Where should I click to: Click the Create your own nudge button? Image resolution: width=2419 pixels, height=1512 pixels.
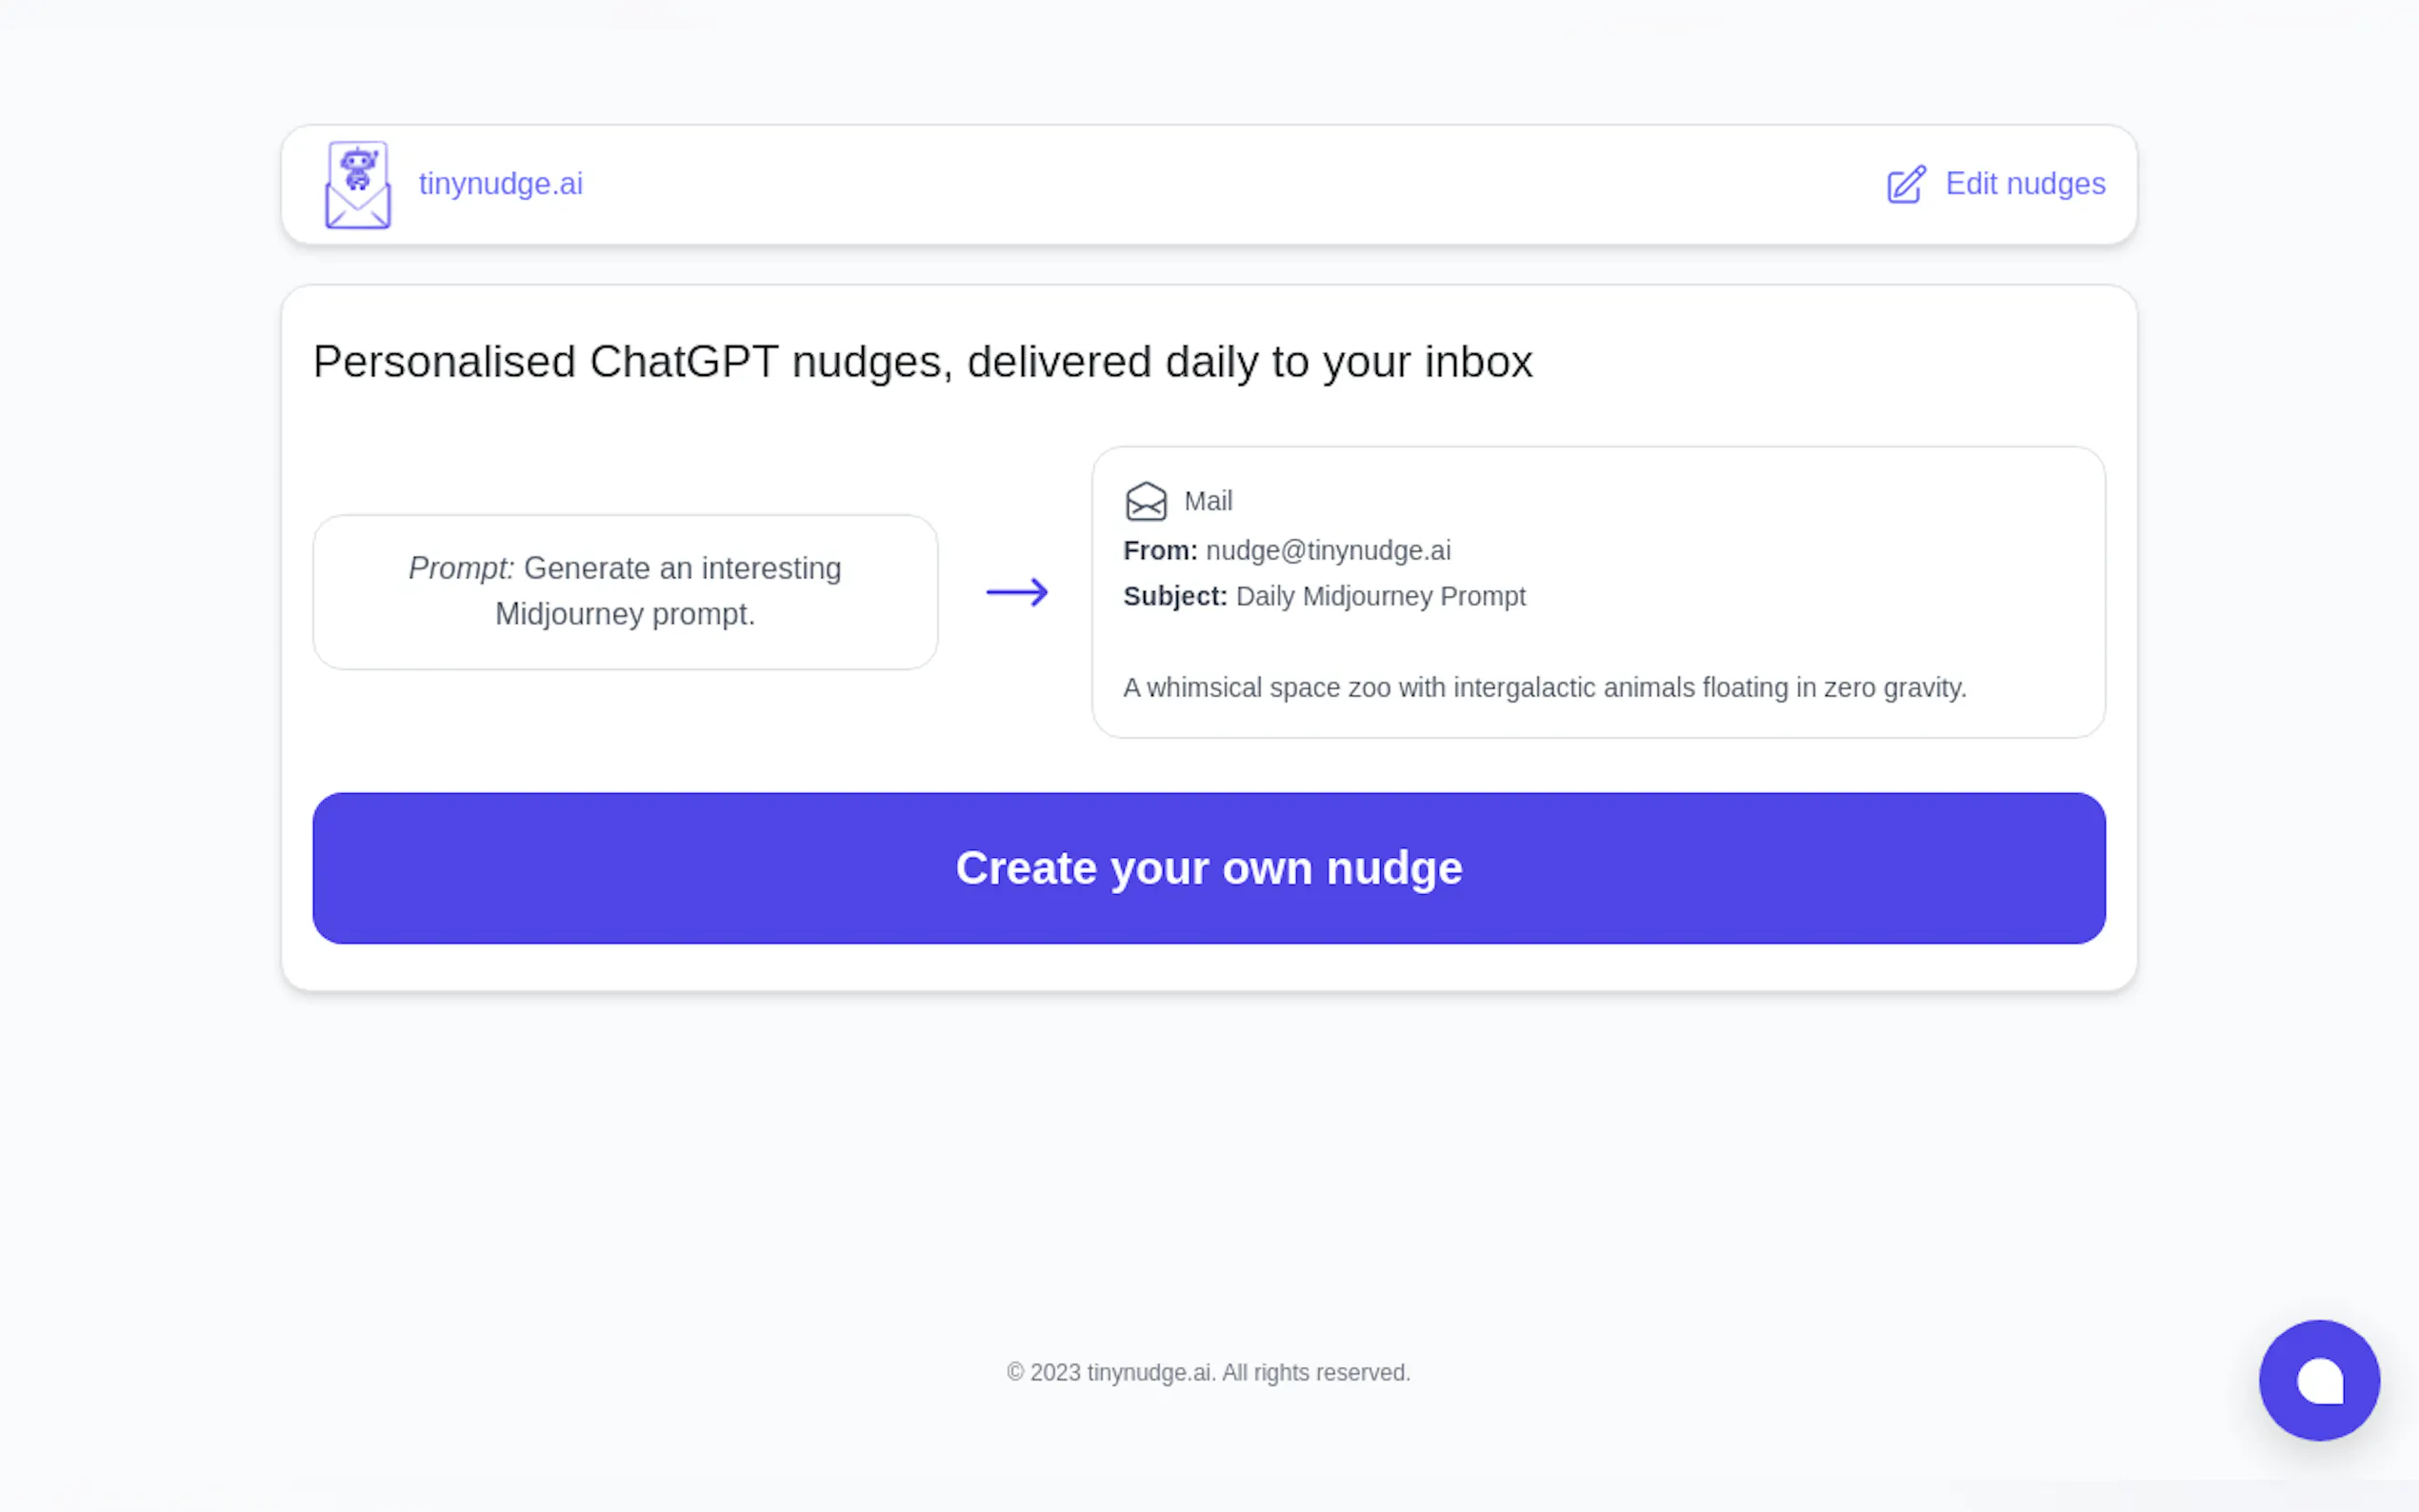point(1208,868)
